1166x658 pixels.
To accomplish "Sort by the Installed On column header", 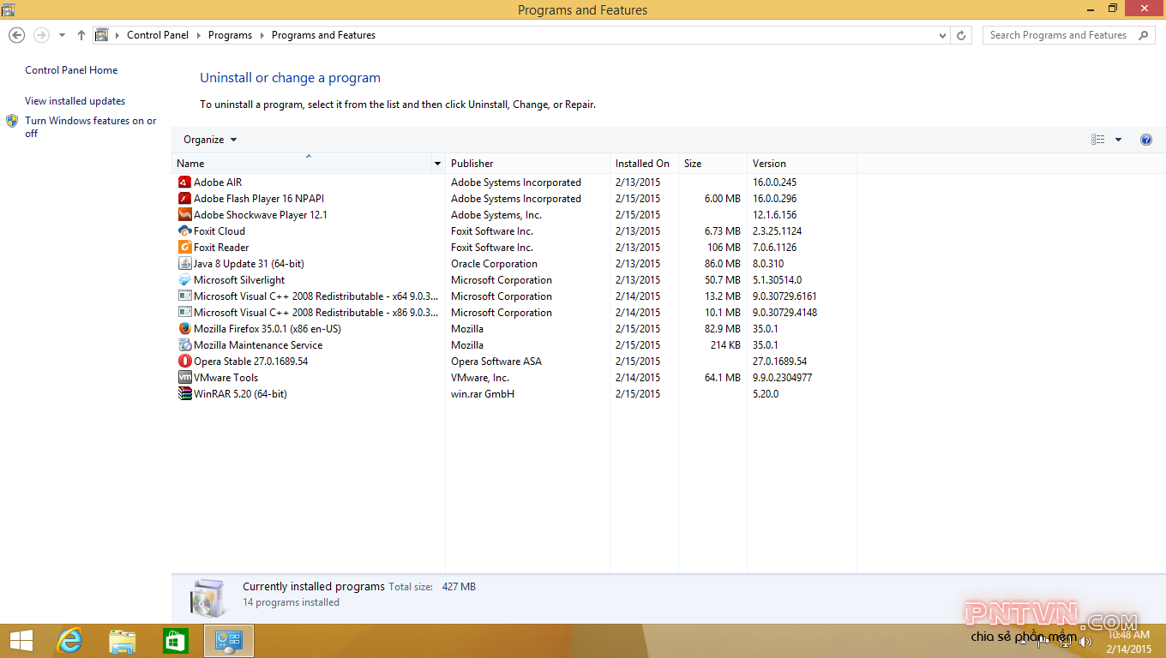I will pyautogui.click(x=644, y=164).
